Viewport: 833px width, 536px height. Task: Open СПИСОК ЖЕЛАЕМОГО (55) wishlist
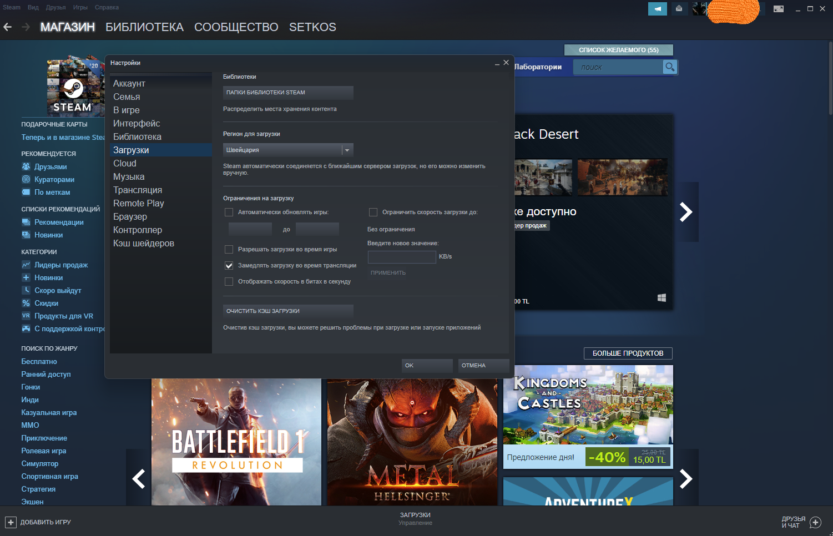click(x=619, y=50)
